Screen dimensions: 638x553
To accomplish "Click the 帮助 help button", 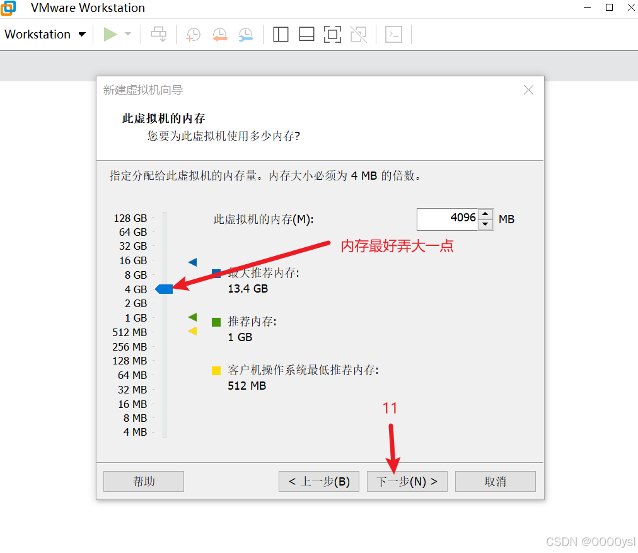I will point(144,481).
